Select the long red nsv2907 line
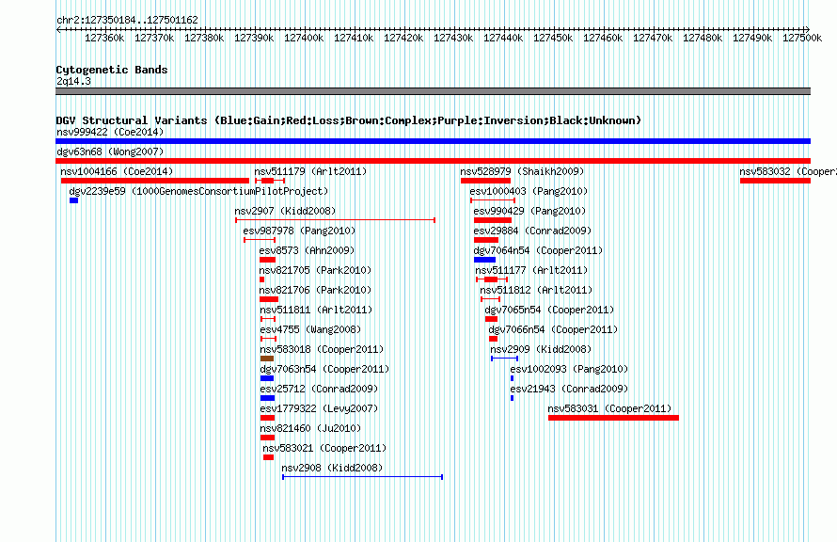This screenshot has width=837, height=542. point(335,220)
